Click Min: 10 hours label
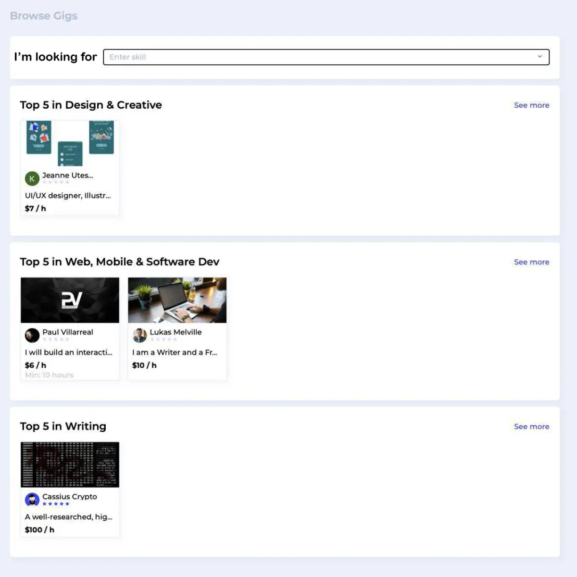Viewport: 577px width, 577px height. point(49,375)
